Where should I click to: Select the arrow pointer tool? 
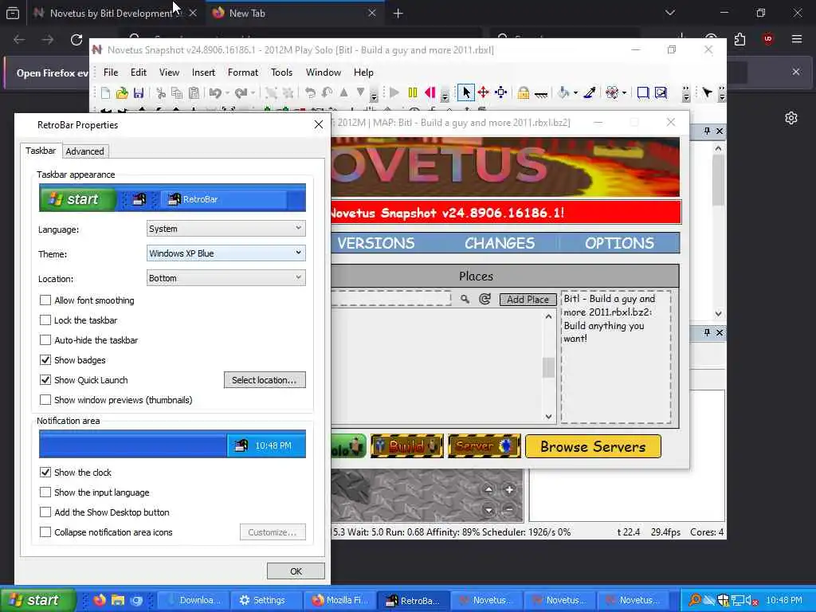[x=466, y=92]
